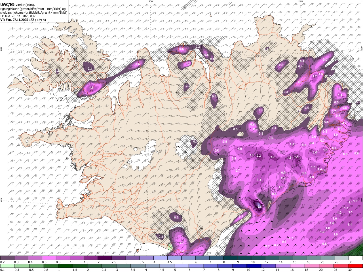
Task: Click the lavender 4 swatch in the upper legend row
Action: [161, 258]
